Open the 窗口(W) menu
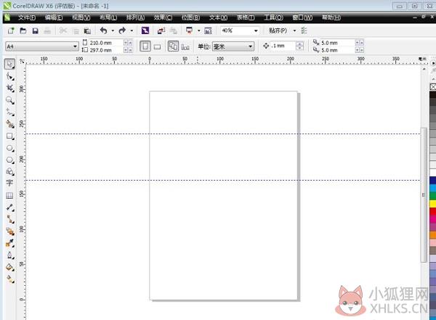Image resolution: width=436 pixels, height=320 pixels. (302, 17)
